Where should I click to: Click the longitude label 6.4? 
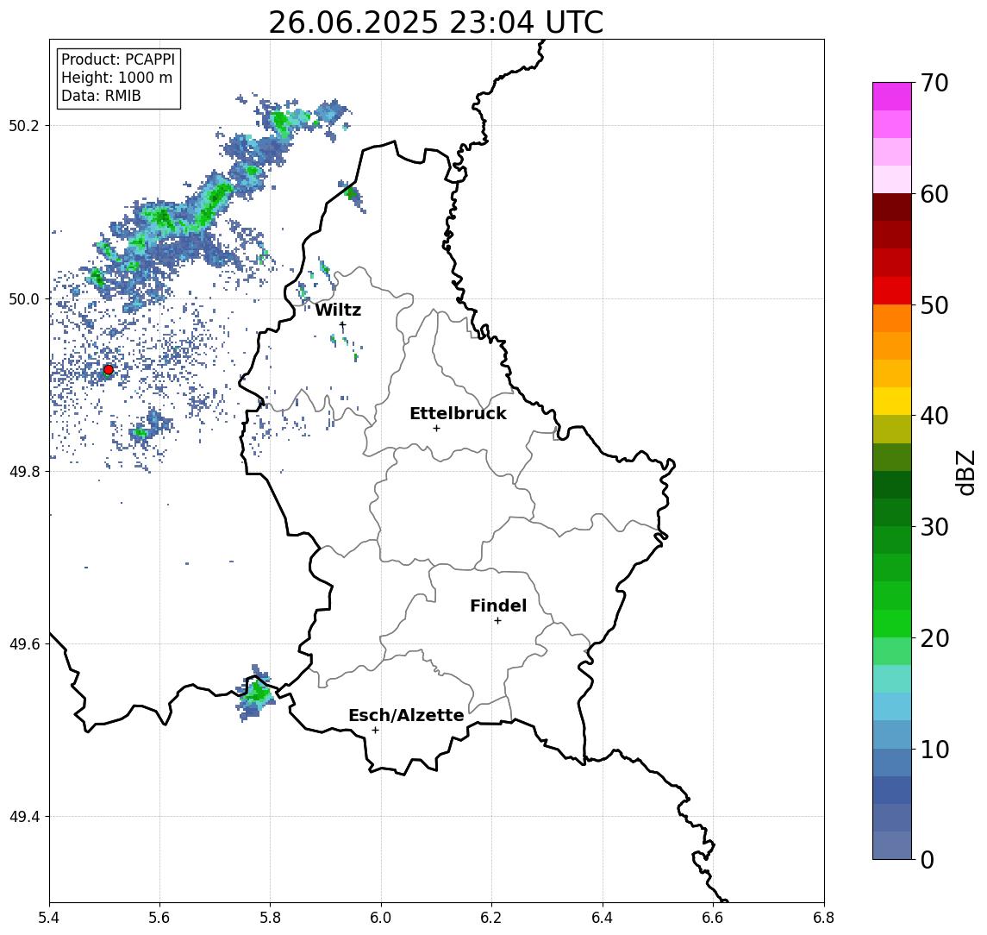[x=603, y=918]
